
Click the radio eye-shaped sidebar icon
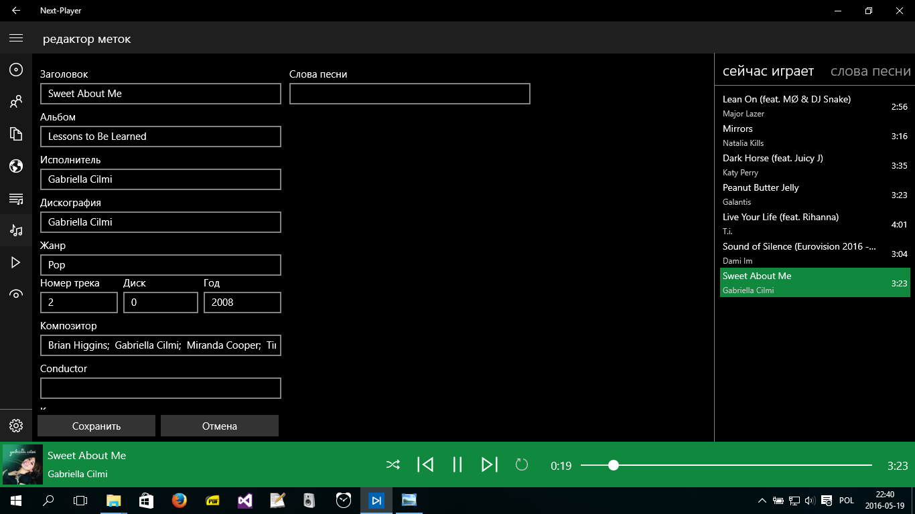16,294
